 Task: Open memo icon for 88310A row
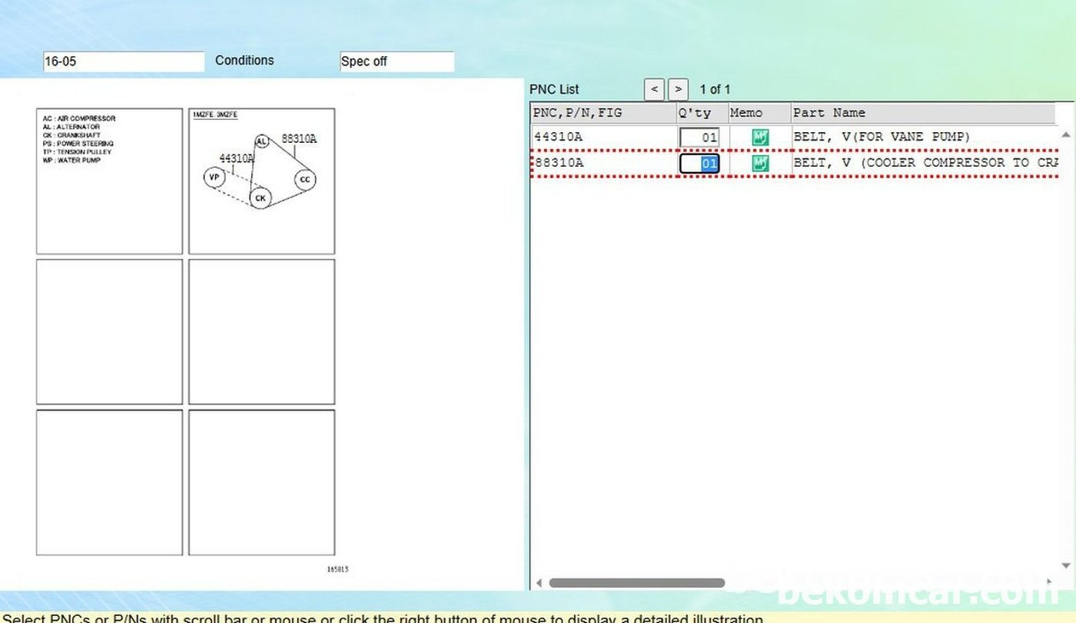click(760, 163)
